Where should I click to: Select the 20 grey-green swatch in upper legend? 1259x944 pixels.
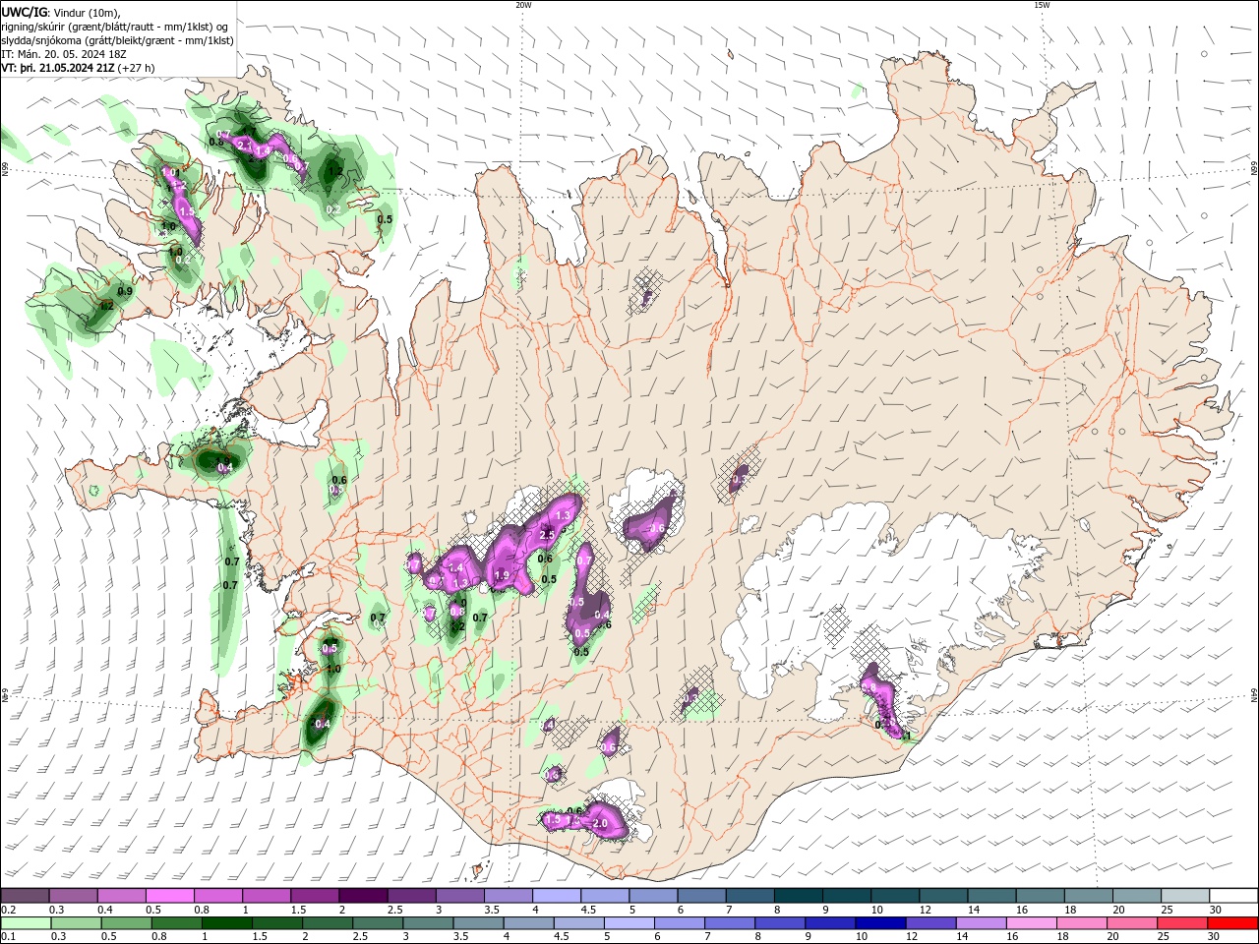1138,896
